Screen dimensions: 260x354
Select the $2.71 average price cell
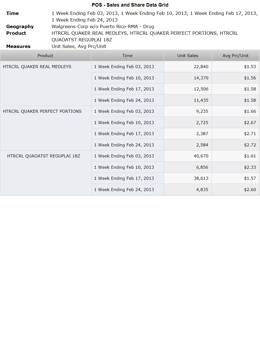click(x=236, y=134)
